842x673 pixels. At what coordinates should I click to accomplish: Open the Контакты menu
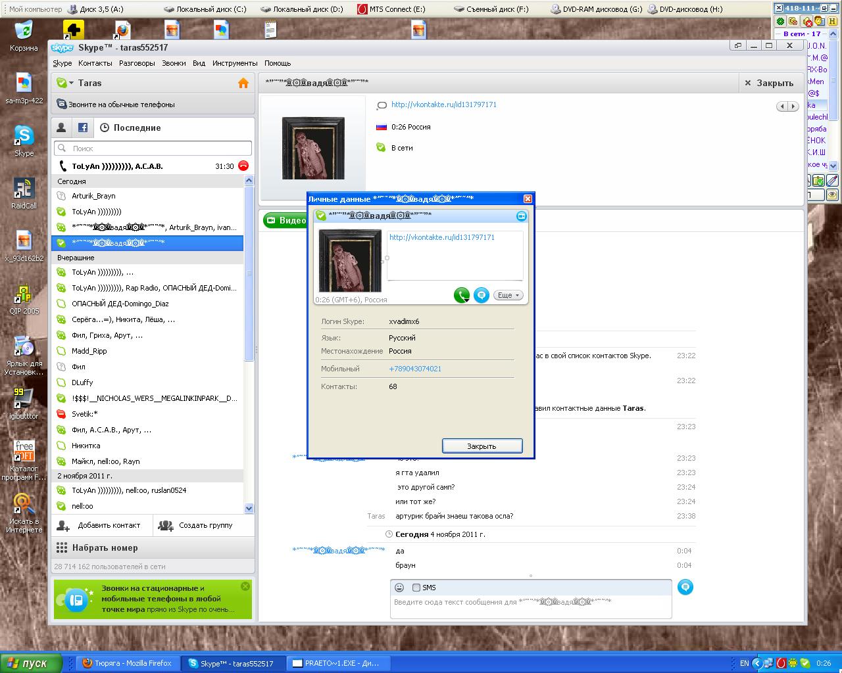pyautogui.click(x=95, y=63)
